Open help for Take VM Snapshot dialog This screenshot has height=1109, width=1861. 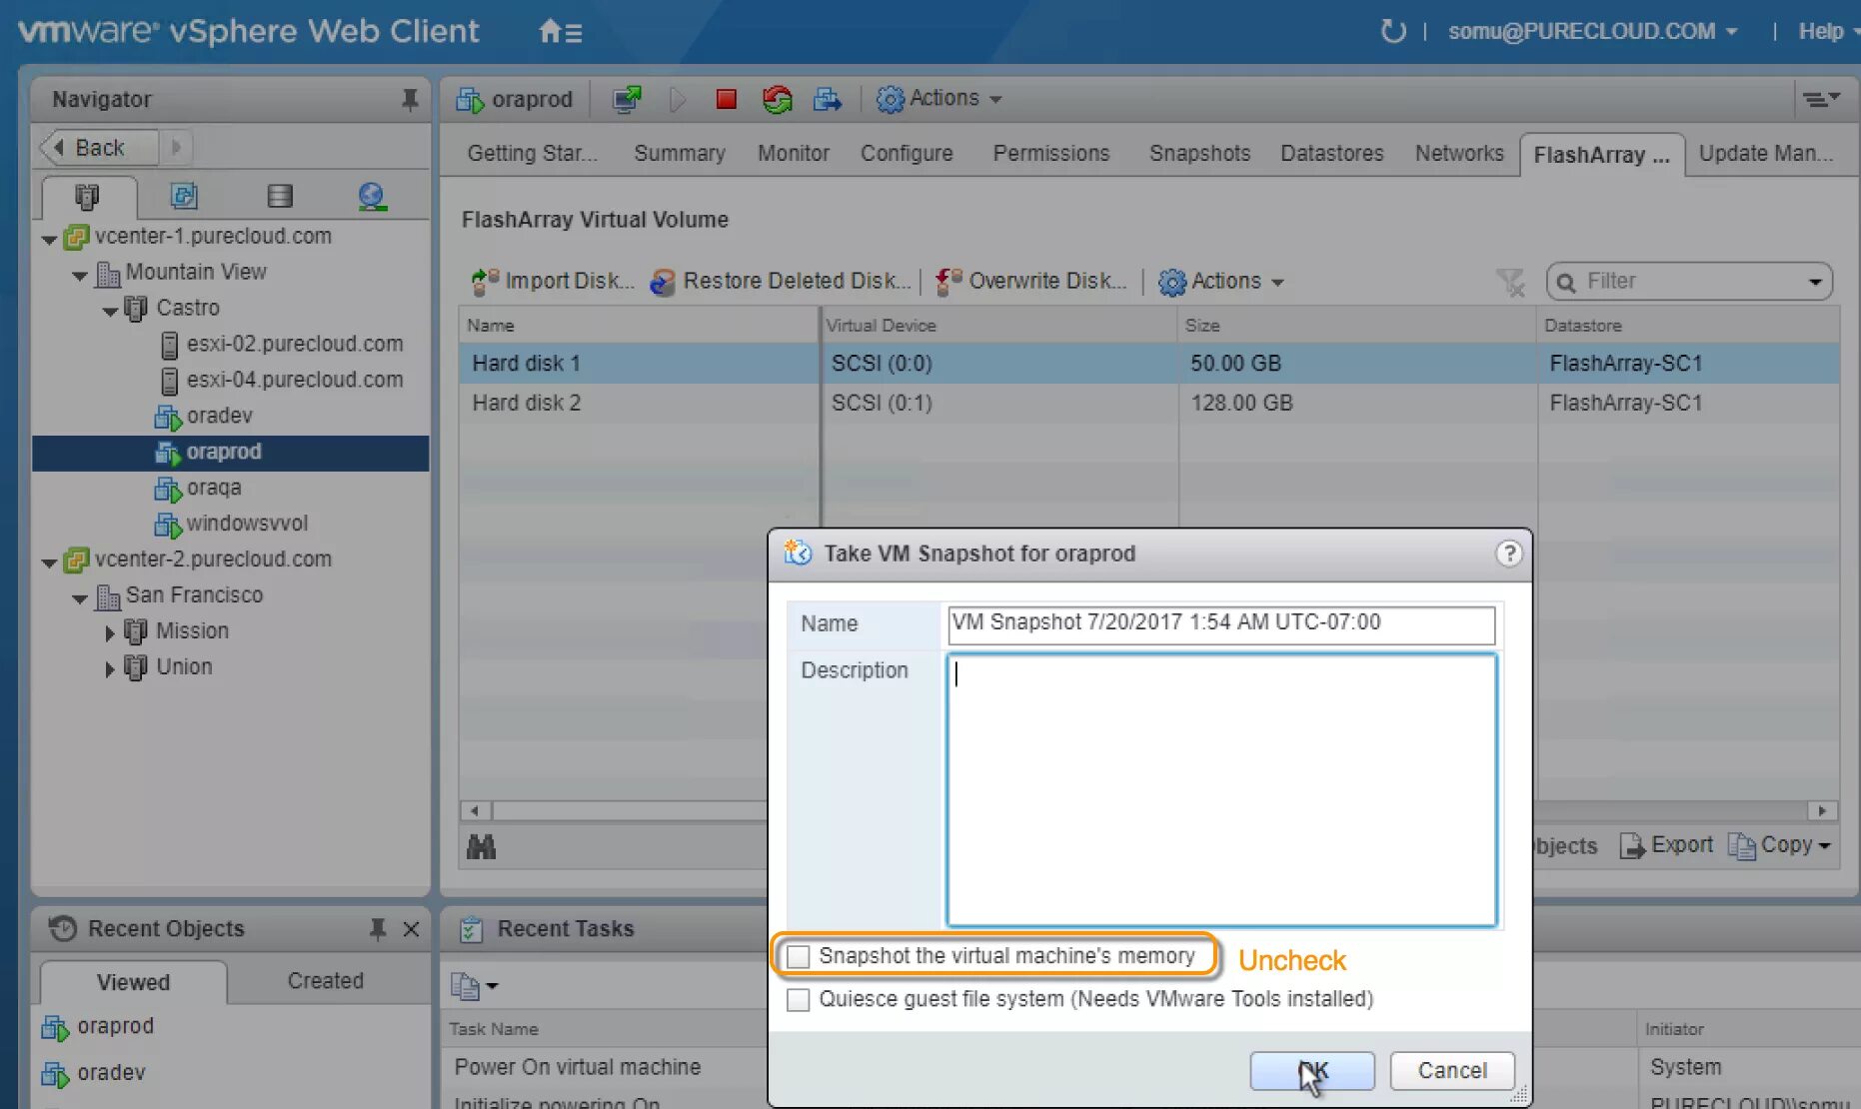coord(1508,554)
